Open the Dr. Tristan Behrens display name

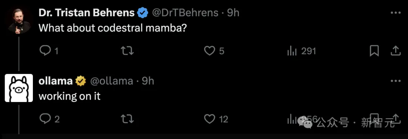pyautogui.click(x=87, y=13)
